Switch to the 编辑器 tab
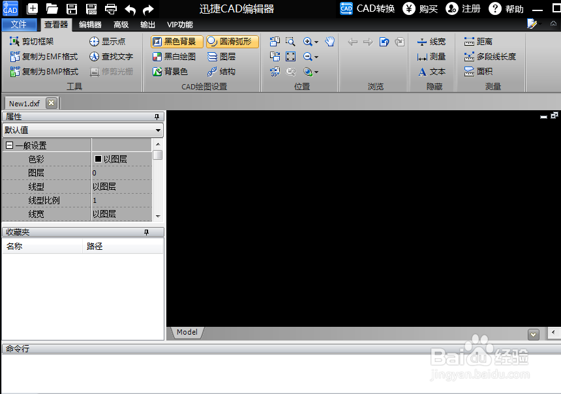 pos(90,24)
